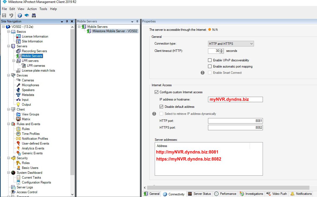
Task: Click the Site Information icon
Action: coord(18,41)
